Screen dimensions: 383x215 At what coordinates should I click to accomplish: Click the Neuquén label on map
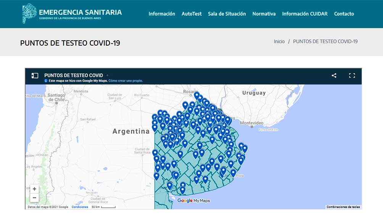[x=92, y=193]
